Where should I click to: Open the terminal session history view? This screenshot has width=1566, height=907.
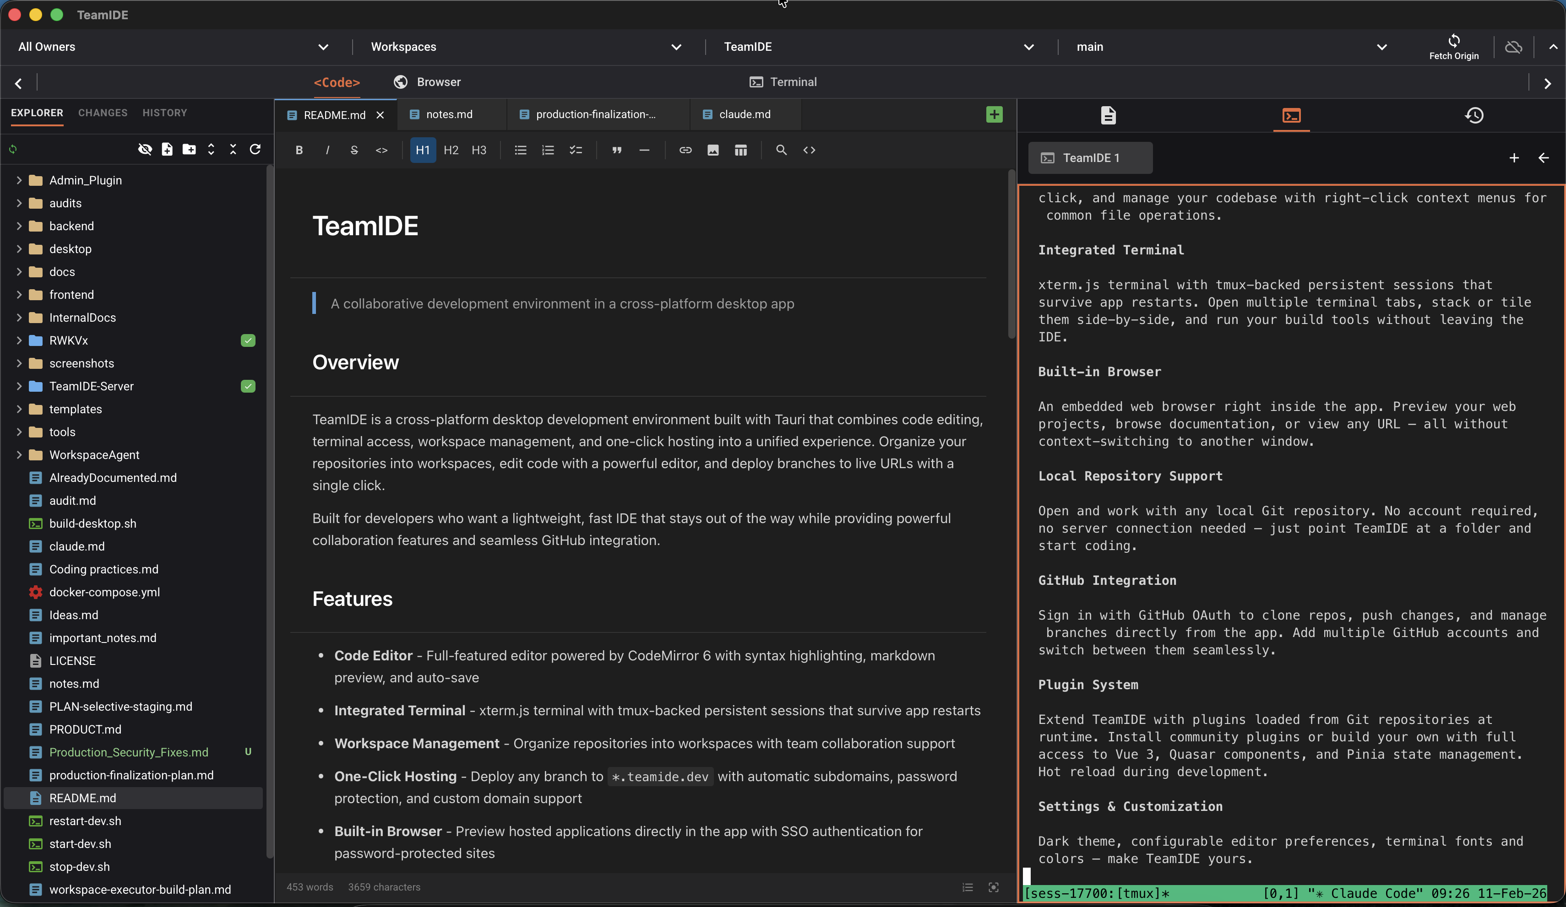coord(1474,116)
